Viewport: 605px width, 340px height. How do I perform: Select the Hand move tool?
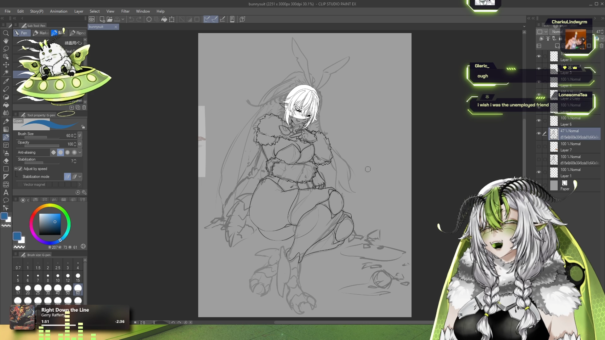pos(6,41)
